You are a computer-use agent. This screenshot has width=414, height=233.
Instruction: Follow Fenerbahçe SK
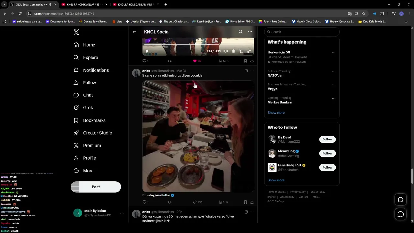coord(327,167)
